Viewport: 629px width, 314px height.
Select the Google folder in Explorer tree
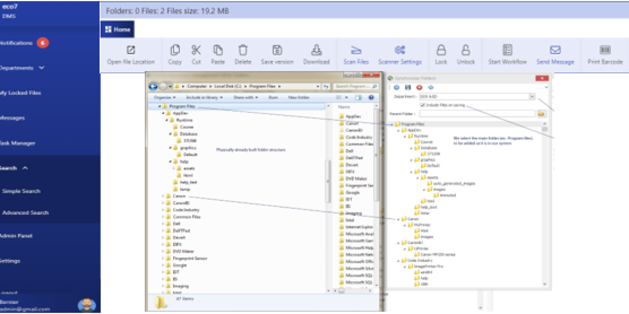pos(180,265)
